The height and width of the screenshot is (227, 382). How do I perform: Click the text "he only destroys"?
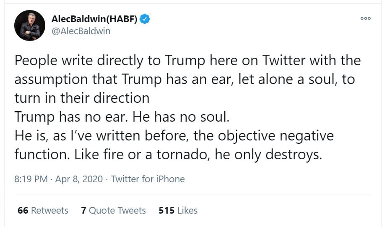[268, 155]
